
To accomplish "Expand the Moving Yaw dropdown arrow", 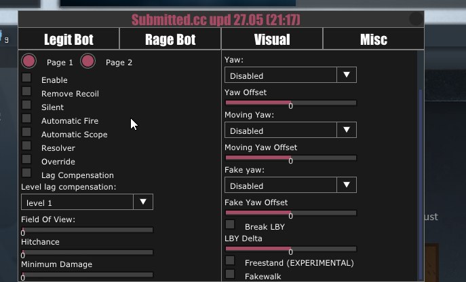I will click(347, 130).
